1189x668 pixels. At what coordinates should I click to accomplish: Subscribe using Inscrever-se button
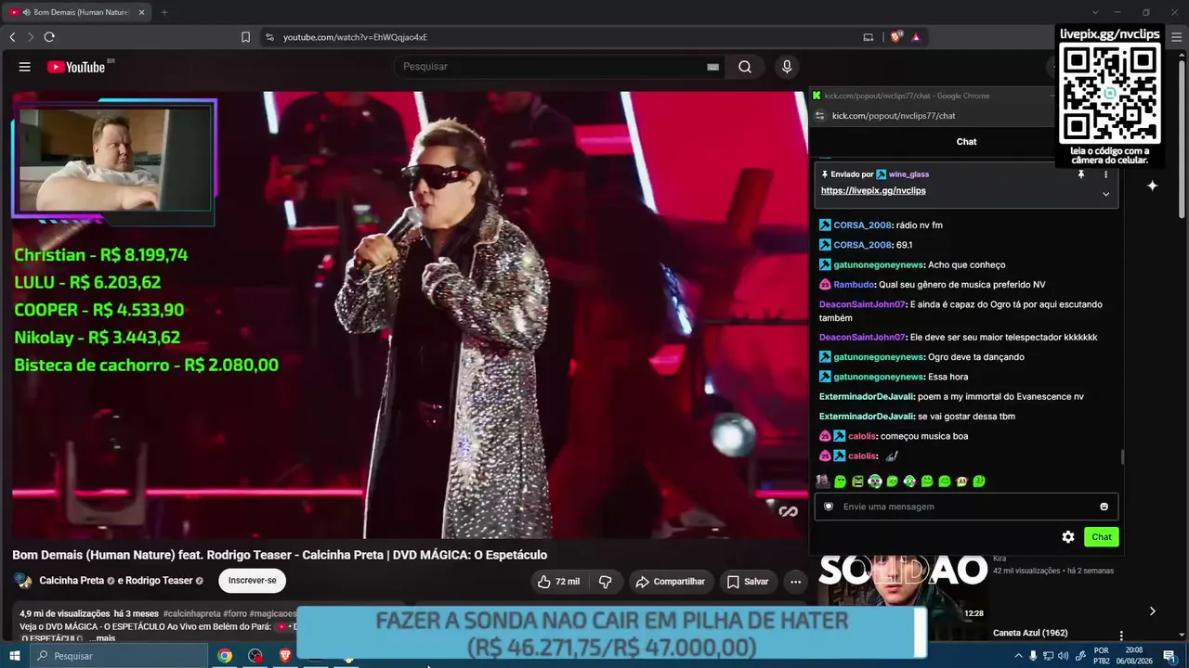[253, 581]
